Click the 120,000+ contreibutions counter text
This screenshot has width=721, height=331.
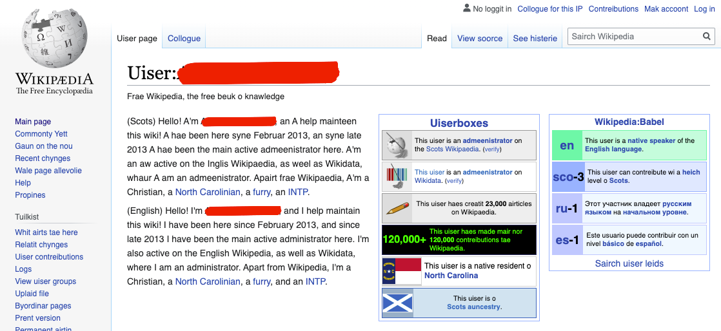[x=404, y=240]
